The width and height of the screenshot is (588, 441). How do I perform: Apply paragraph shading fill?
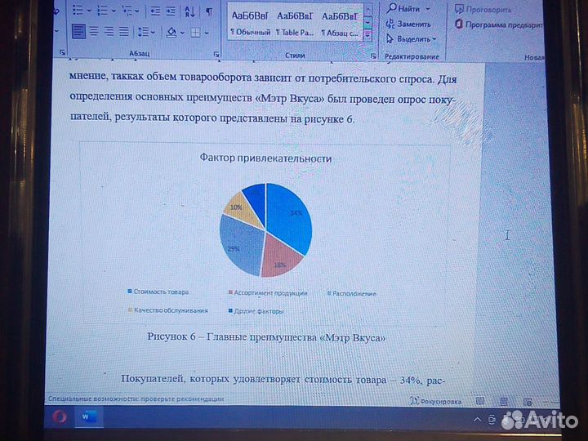(171, 33)
